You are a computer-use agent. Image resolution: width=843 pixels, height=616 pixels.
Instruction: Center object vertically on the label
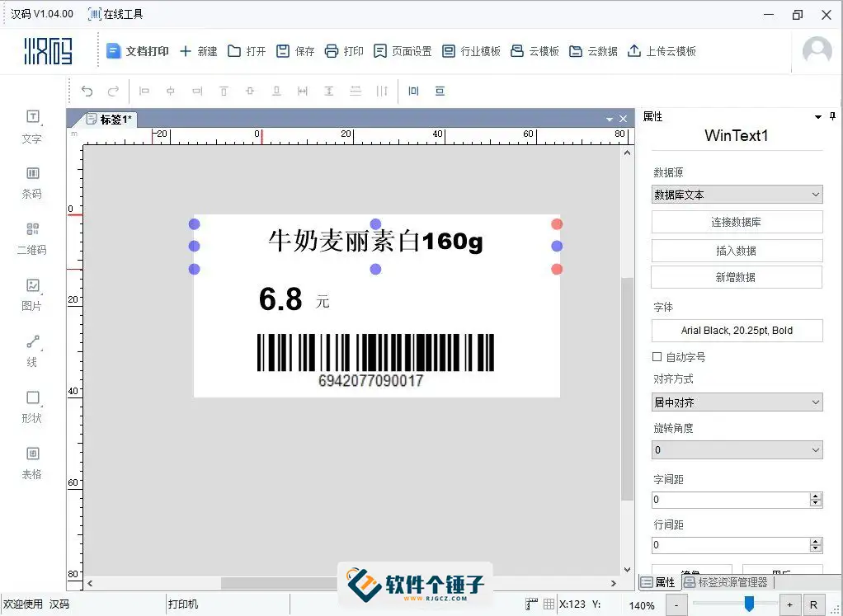[440, 91]
